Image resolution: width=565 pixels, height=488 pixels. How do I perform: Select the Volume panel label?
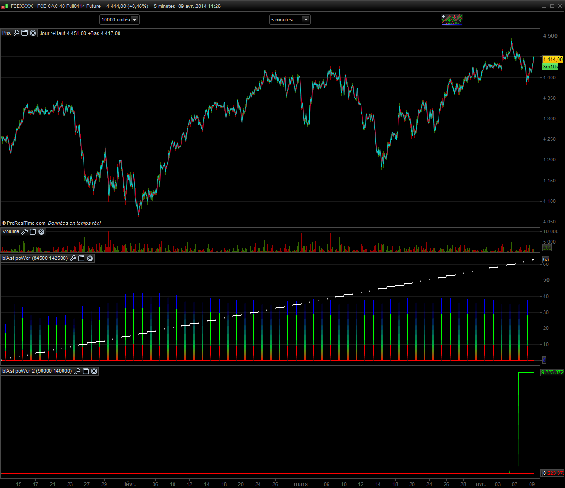point(11,232)
